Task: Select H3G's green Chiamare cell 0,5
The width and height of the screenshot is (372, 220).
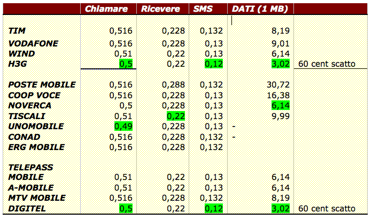Action: click(126, 64)
